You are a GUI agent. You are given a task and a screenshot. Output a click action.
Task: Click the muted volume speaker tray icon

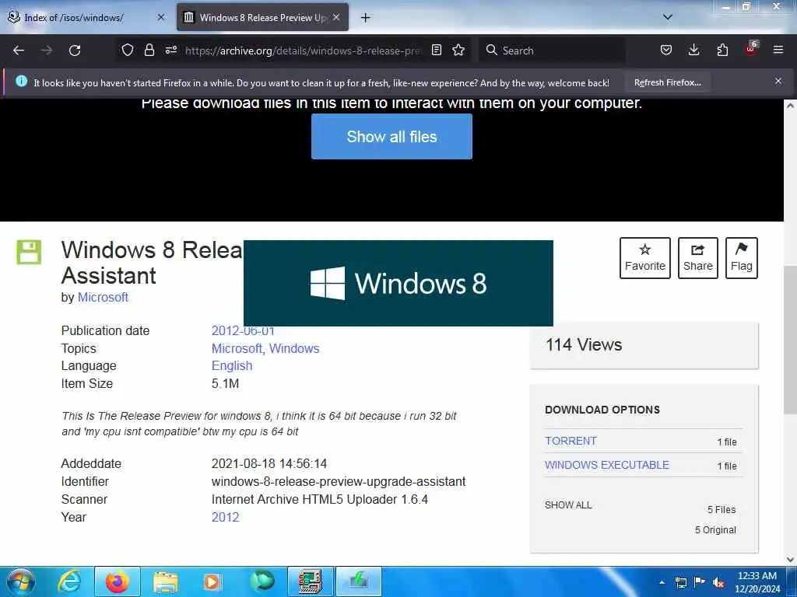pyautogui.click(x=718, y=583)
